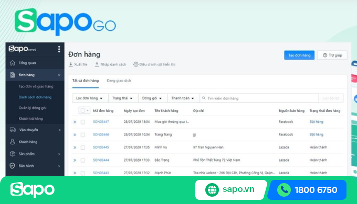This screenshot has width=357, height=204.
Task: Click the Mã đơn hàng column header
Action: (x=103, y=111)
